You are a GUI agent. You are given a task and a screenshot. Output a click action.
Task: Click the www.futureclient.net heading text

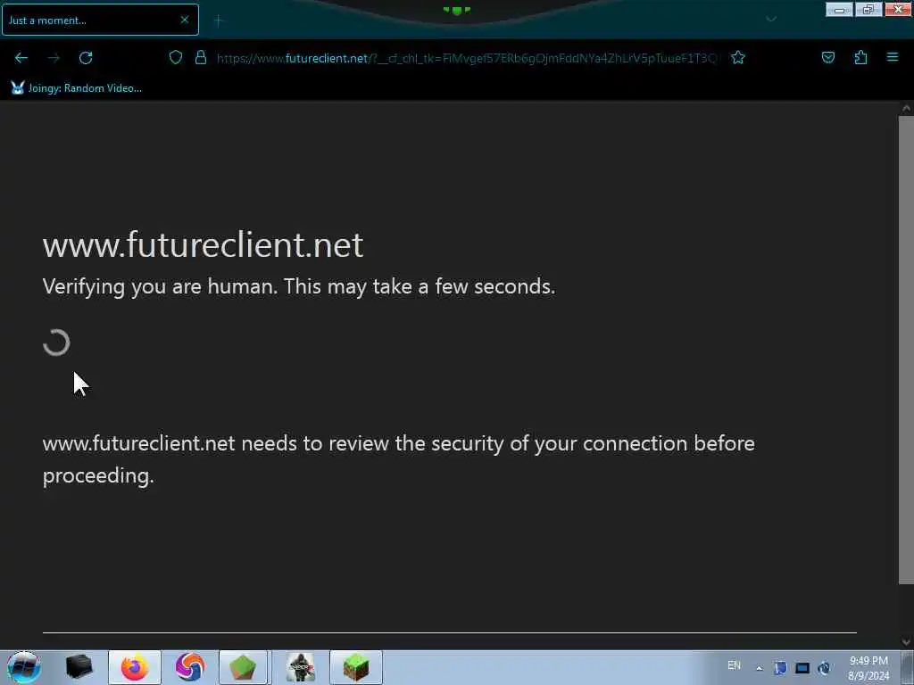tap(203, 244)
